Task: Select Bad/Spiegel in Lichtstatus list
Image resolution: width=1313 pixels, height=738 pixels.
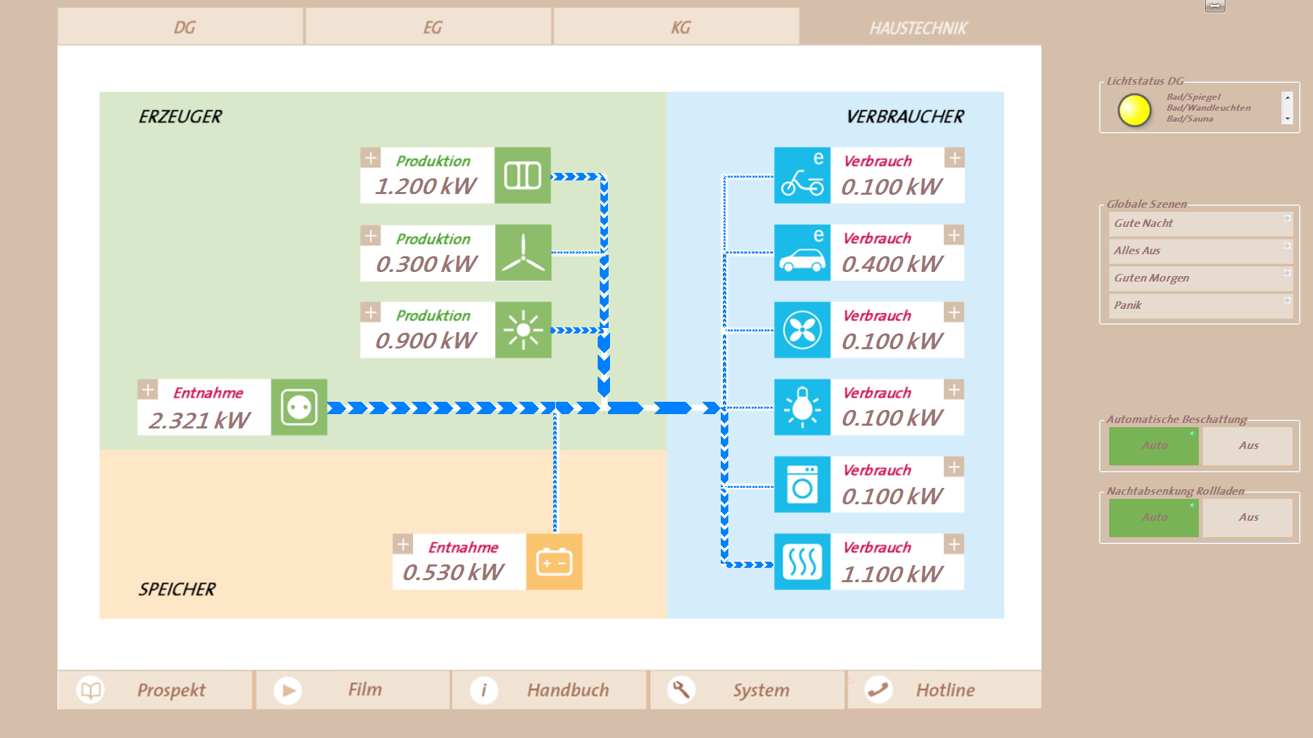Action: pos(1193,97)
